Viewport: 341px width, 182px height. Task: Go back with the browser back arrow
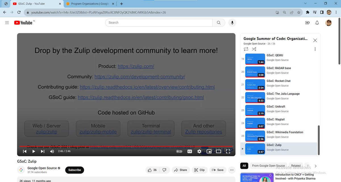[5, 13]
